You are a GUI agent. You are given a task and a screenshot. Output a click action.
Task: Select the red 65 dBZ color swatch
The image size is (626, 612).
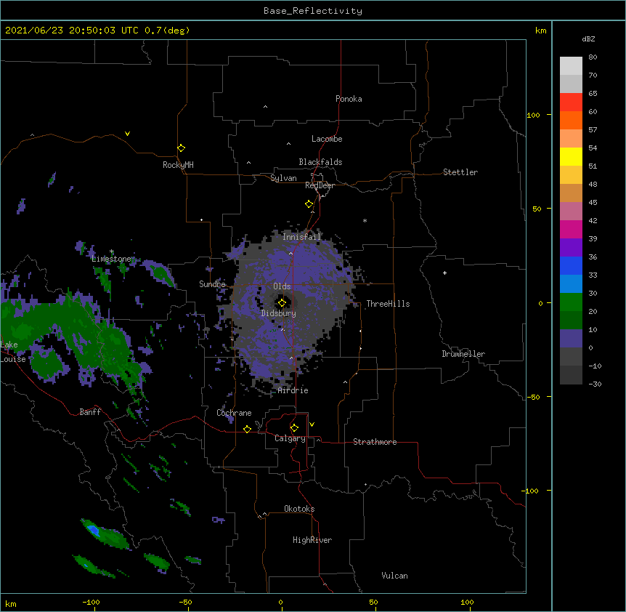click(571, 102)
